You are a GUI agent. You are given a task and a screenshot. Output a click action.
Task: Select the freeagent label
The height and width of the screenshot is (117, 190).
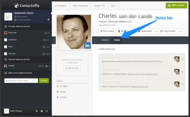64,86
